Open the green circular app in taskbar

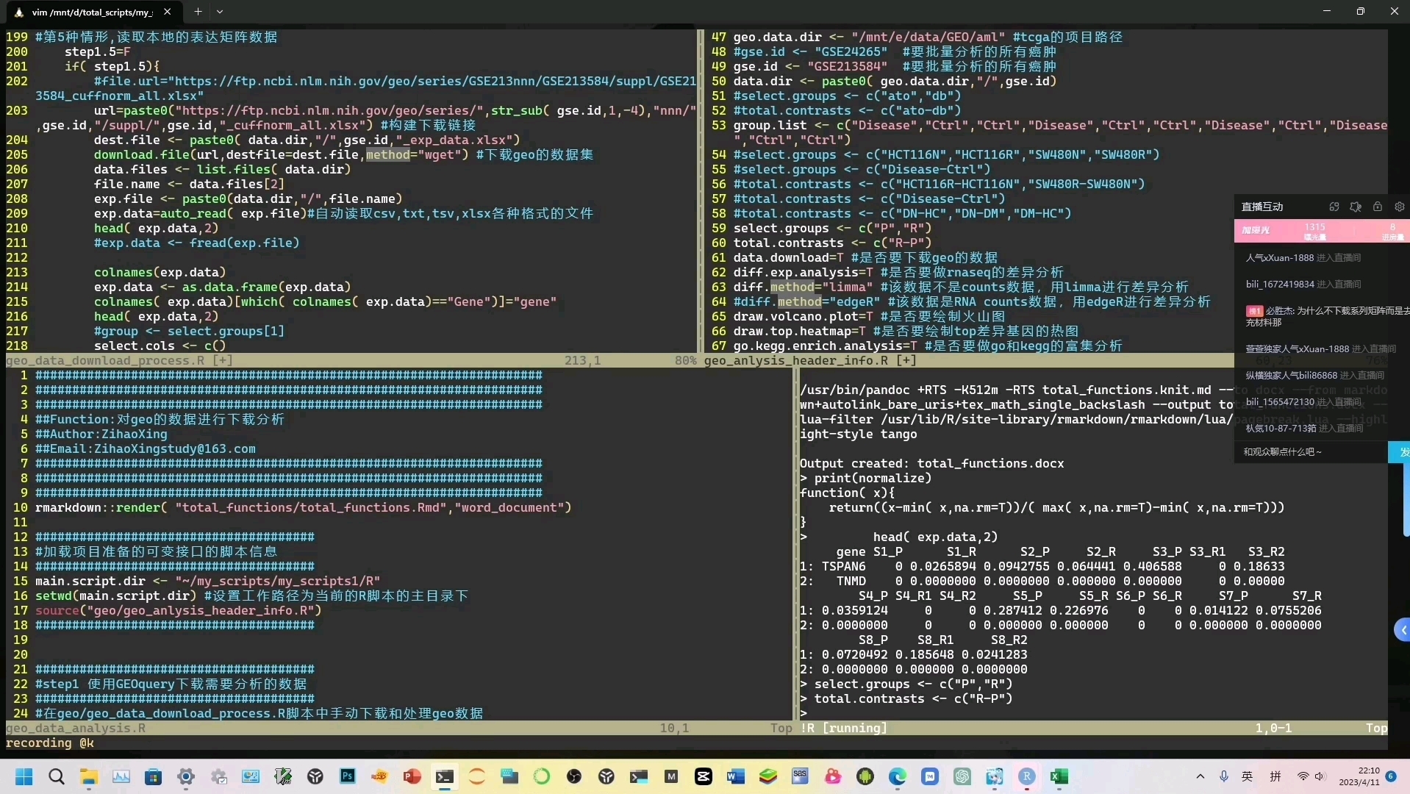point(542,776)
